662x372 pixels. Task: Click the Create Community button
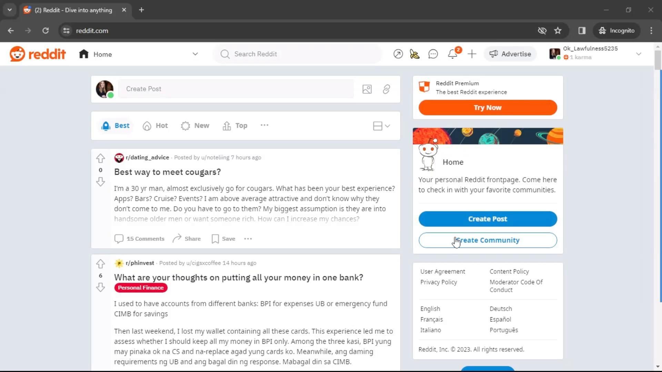(x=488, y=240)
